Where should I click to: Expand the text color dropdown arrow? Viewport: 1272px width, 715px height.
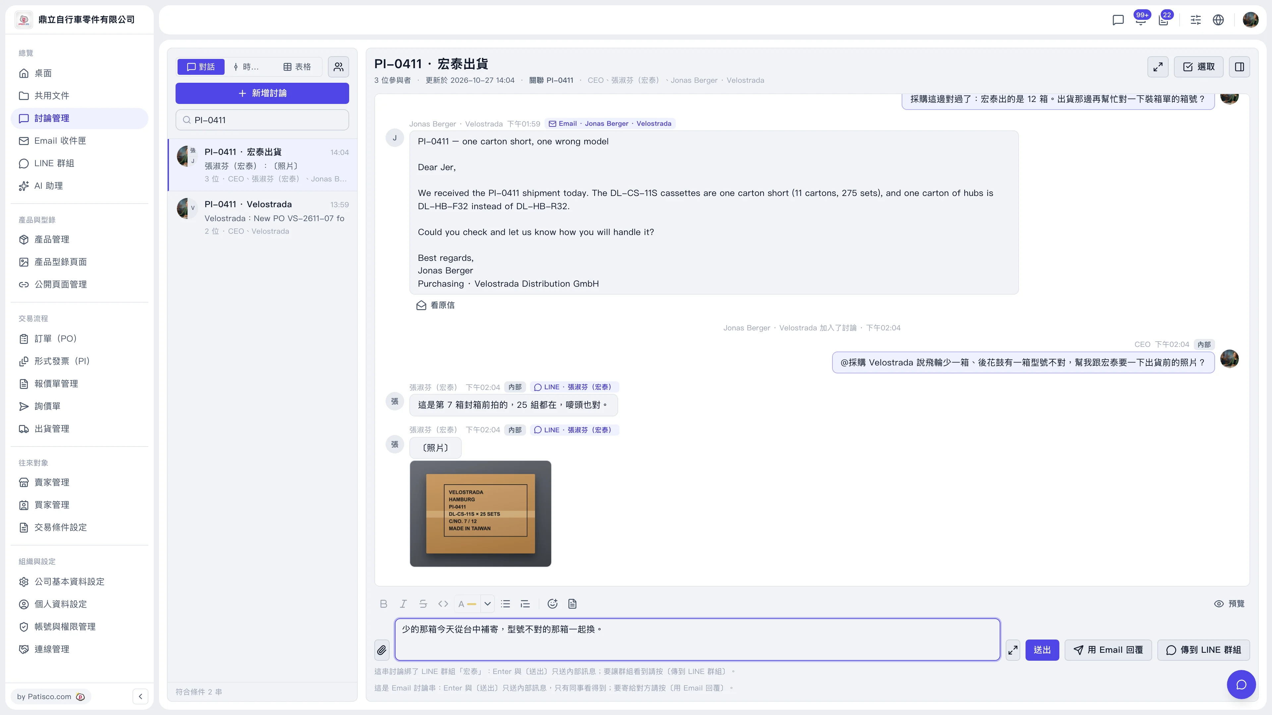click(487, 603)
